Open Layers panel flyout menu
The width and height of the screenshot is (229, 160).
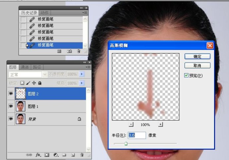(x=88, y=67)
